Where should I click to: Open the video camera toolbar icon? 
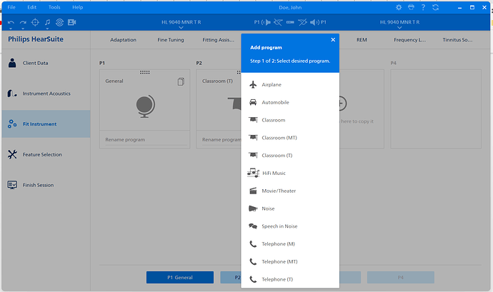click(72, 22)
